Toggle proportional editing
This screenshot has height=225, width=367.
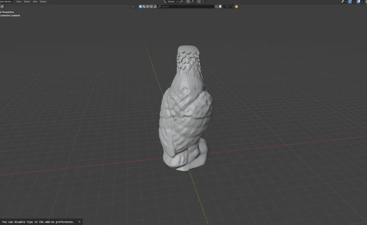199,2
